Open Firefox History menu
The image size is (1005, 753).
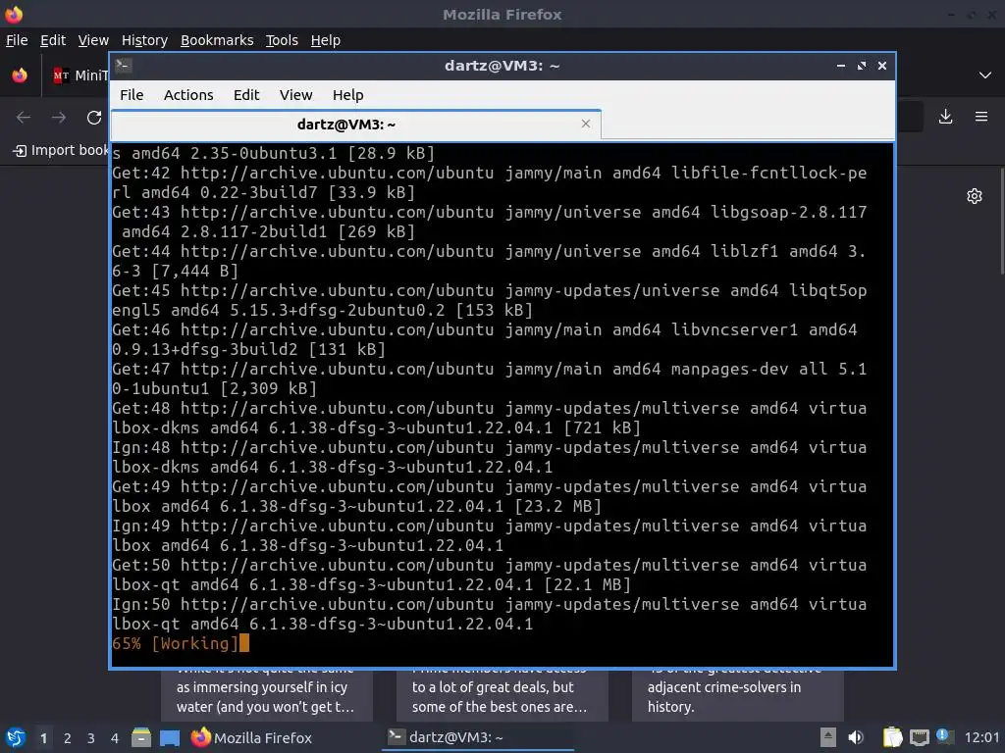pos(144,40)
